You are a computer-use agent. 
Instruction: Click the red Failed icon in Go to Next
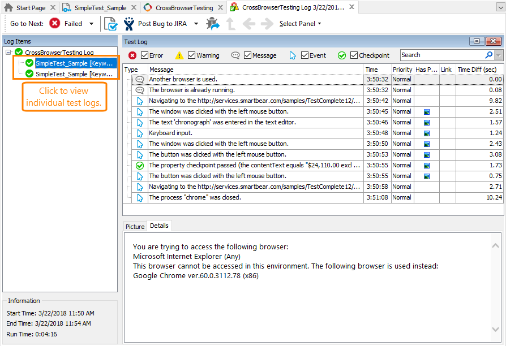point(54,23)
